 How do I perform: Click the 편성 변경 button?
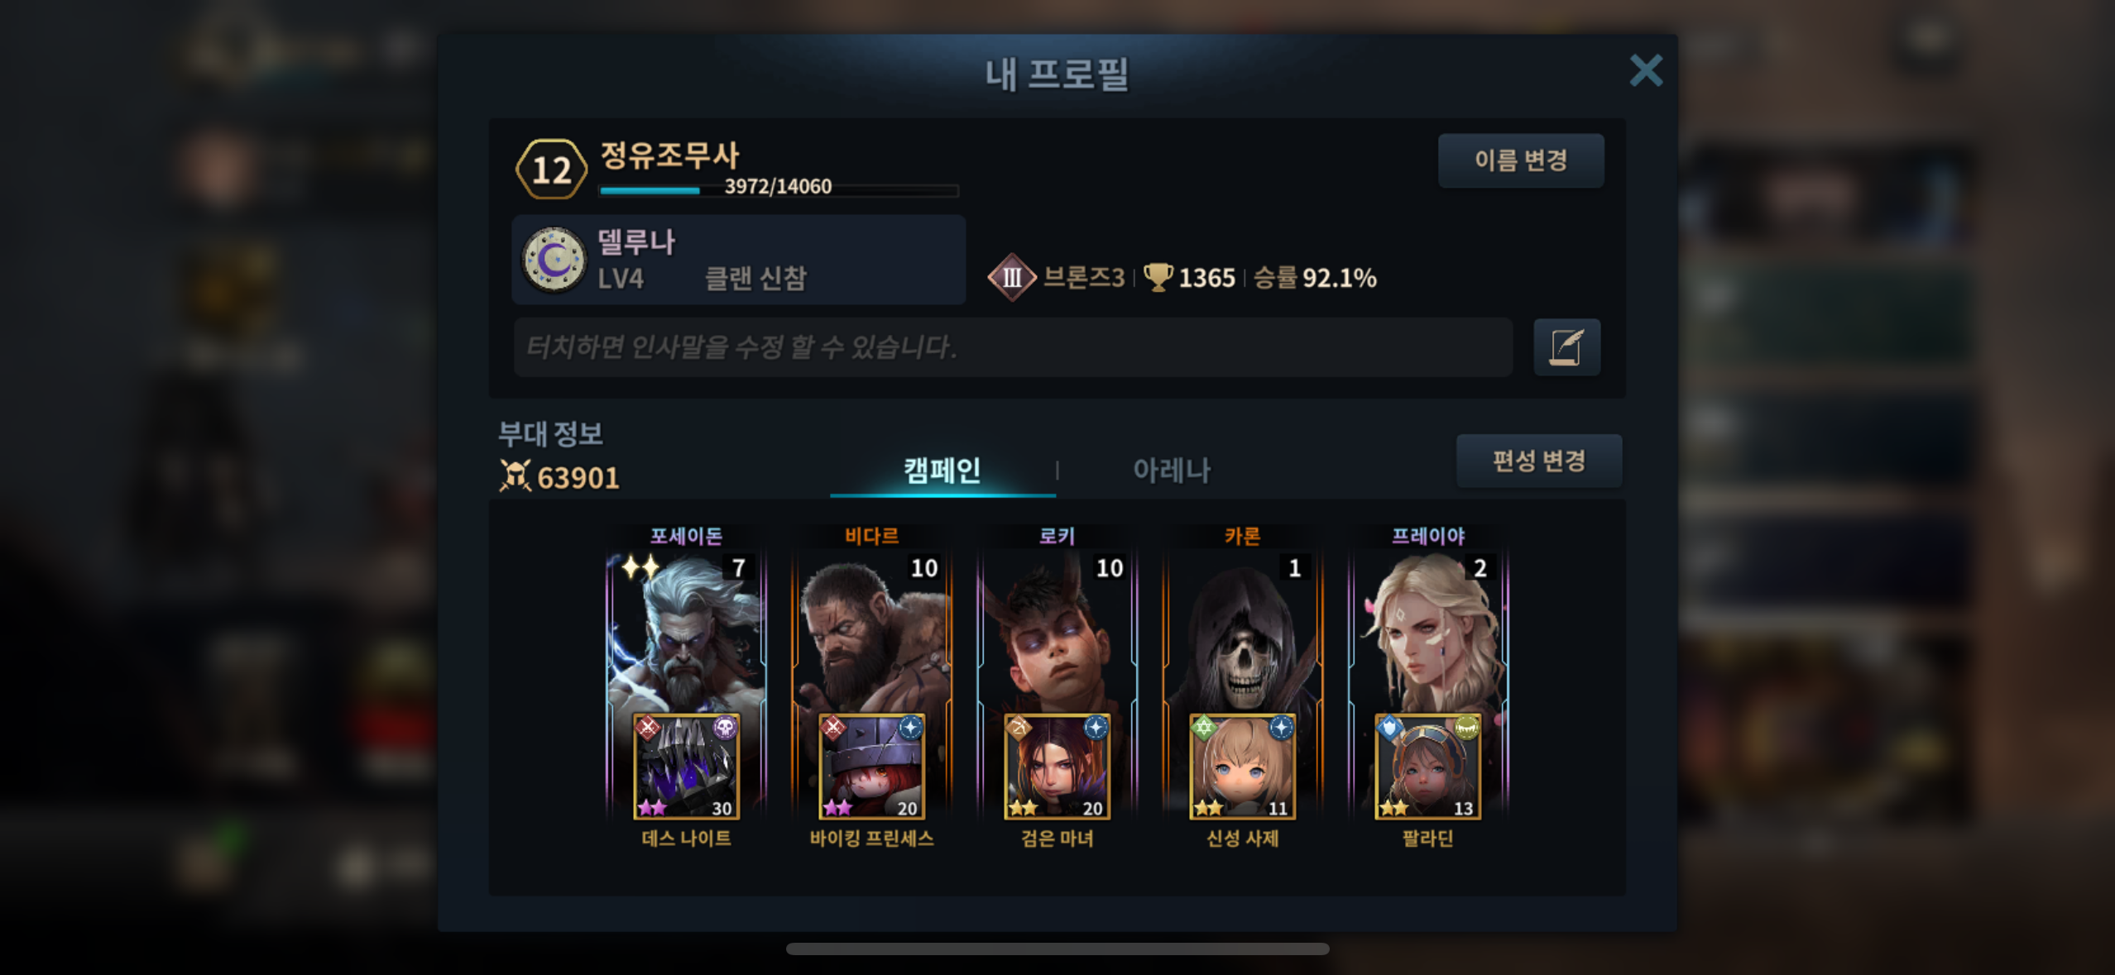tap(1539, 461)
